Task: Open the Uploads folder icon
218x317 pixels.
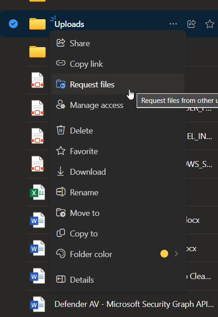Action: click(37, 24)
